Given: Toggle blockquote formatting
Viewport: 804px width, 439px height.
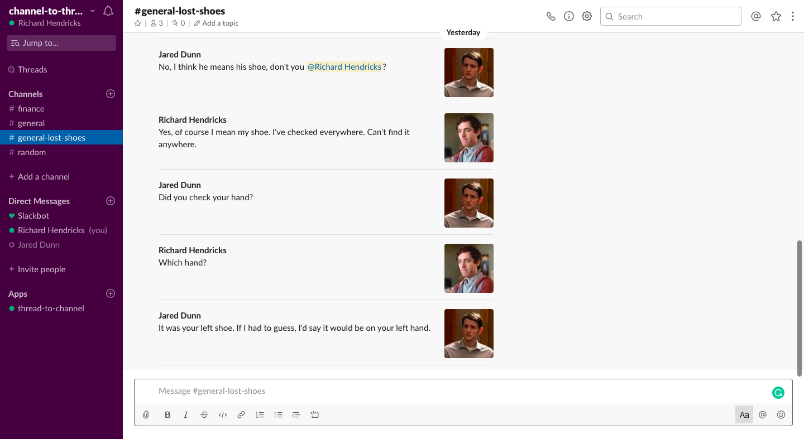Looking at the screenshot, I should tap(296, 414).
